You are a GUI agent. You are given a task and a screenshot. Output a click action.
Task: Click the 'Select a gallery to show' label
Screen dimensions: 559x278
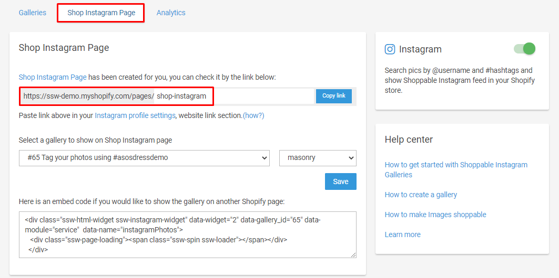[96, 140]
